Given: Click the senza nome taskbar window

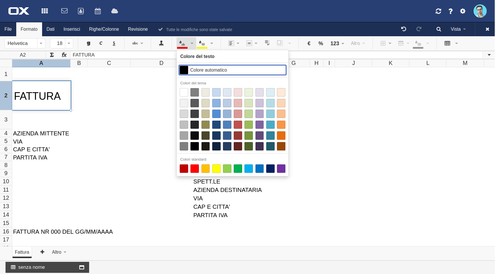Looking at the screenshot, I should [x=47, y=267].
